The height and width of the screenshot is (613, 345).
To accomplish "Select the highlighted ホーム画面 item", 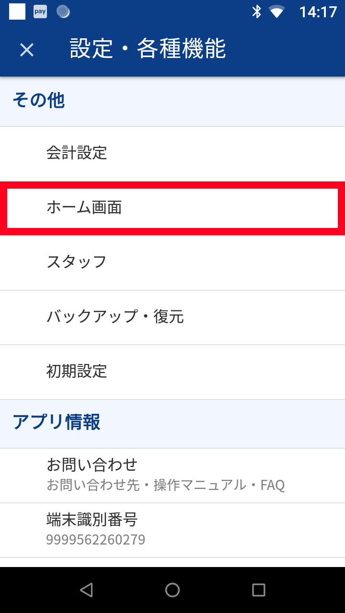I will [x=172, y=208].
